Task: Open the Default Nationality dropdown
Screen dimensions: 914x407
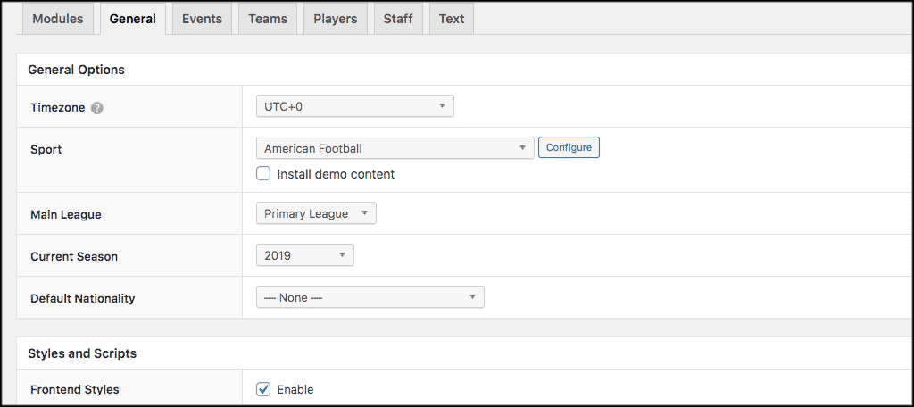Action: click(370, 297)
